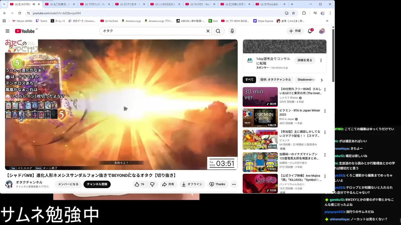Clear the search box with the X
Screen dimensions: 401x225
tap(208, 31)
